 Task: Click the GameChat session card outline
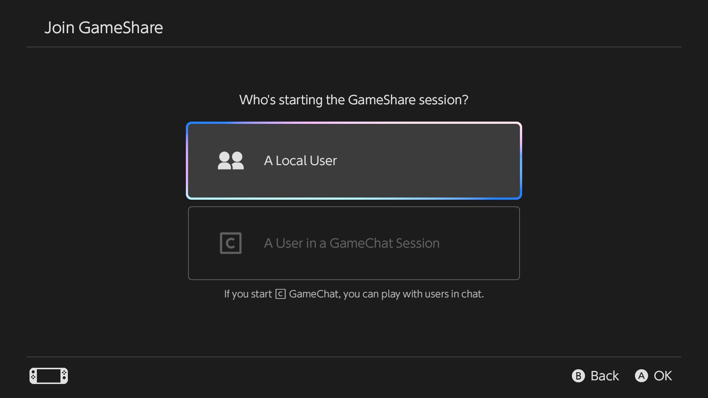[x=354, y=243]
